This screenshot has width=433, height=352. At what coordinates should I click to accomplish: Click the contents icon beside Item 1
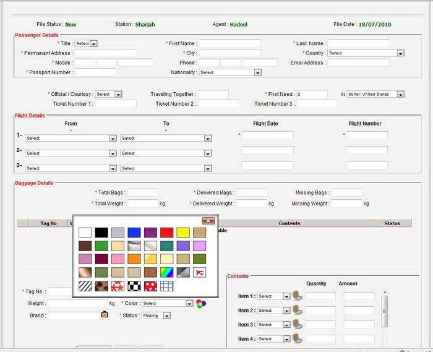(x=298, y=296)
